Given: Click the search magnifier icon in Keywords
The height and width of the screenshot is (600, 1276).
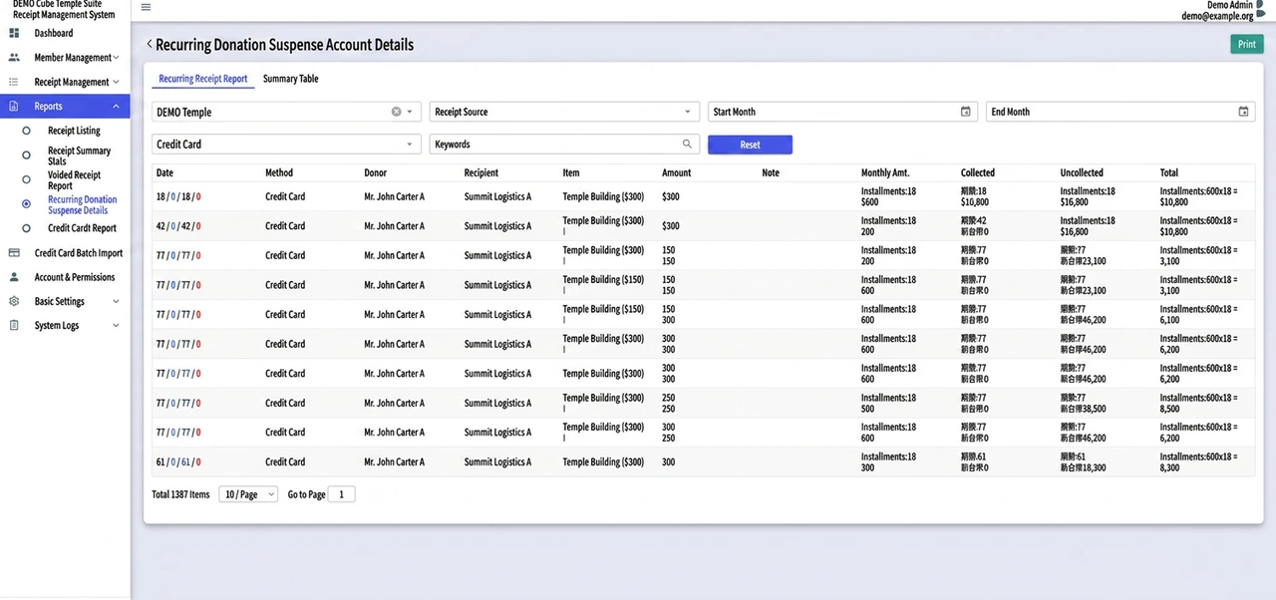Looking at the screenshot, I should [x=687, y=144].
